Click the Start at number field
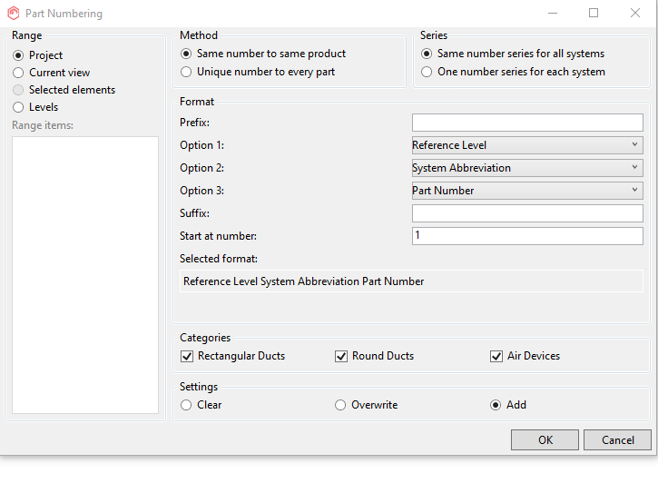 click(526, 236)
